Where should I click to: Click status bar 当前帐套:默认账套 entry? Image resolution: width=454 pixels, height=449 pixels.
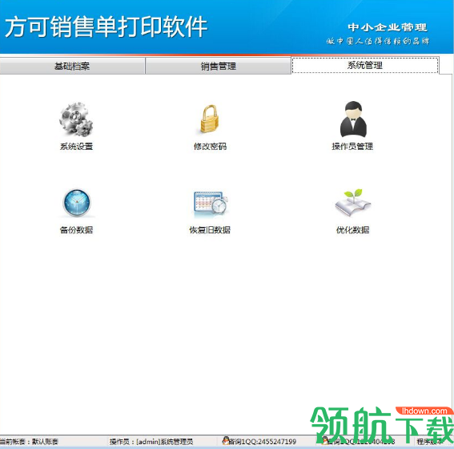29,442
